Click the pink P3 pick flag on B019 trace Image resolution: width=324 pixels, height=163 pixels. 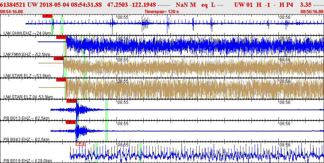pos(80,144)
